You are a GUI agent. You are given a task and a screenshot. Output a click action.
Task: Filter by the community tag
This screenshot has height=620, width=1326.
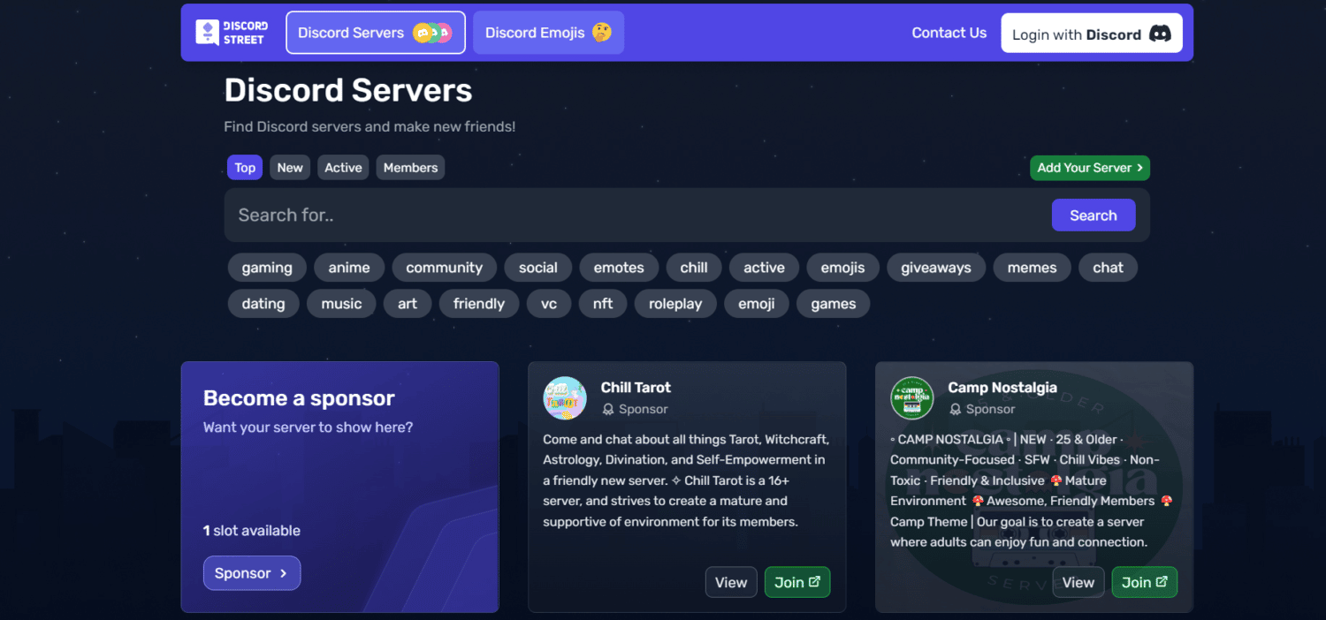click(445, 268)
